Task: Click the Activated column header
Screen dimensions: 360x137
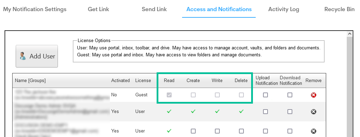Action: (x=120, y=81)
